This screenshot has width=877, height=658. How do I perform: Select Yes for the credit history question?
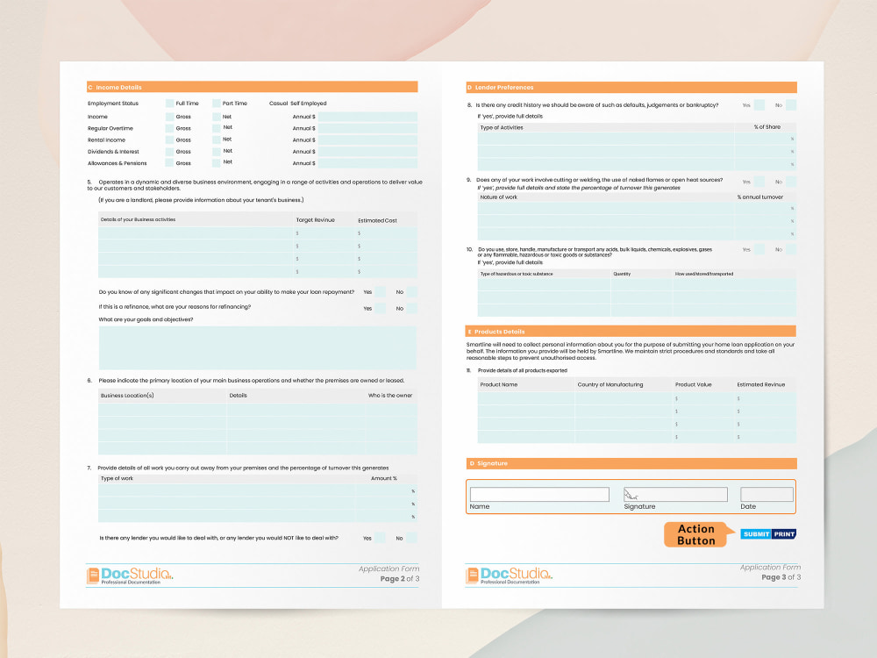(759, 104)
